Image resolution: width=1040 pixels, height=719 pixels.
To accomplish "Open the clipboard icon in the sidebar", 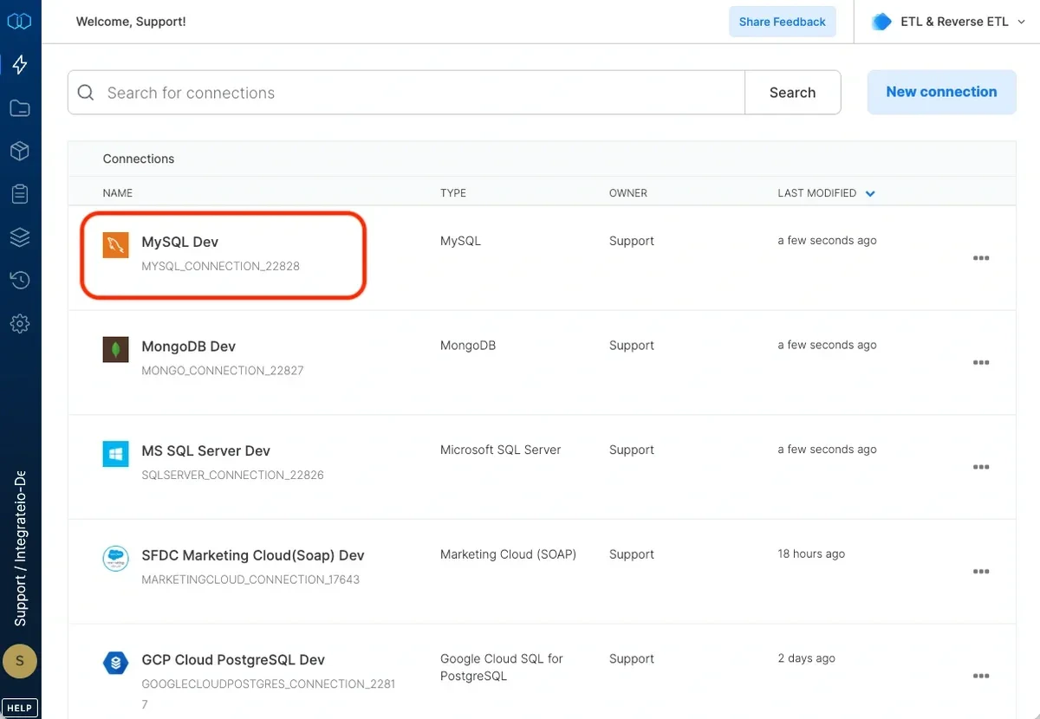I will [x=19, y=193].
